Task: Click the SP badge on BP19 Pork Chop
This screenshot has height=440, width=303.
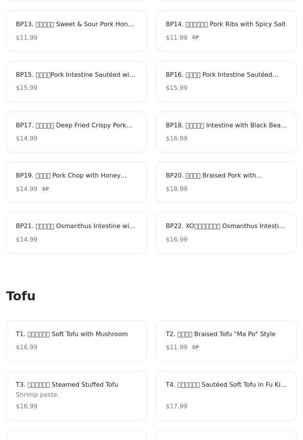Action: pos(45,189)
